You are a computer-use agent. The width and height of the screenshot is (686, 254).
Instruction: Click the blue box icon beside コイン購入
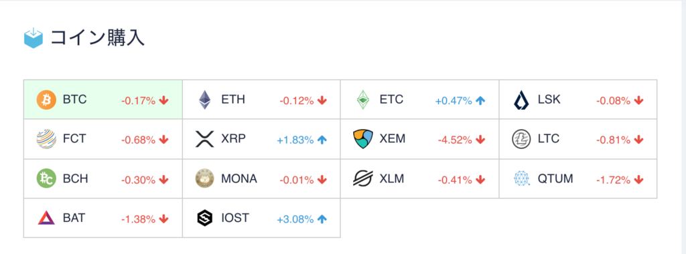click(33, 38)
